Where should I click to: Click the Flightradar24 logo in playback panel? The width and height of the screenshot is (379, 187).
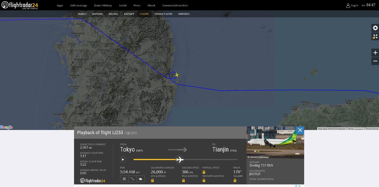(x=93, y=181)
